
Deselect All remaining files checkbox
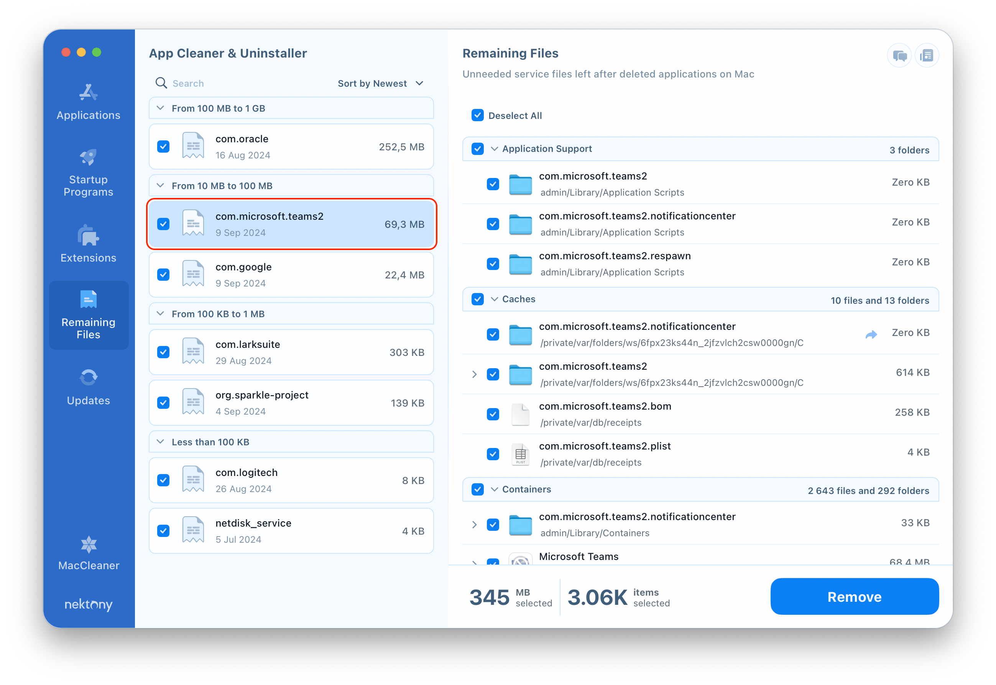478,115
